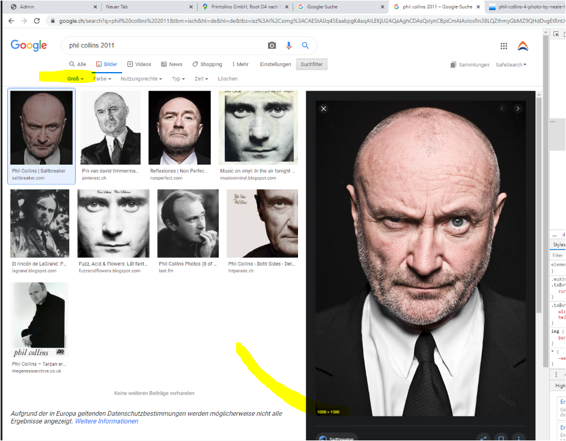The image size is (566, 441).
Task: Toggle the Suchfilter button
Action: tap(311, 64)
